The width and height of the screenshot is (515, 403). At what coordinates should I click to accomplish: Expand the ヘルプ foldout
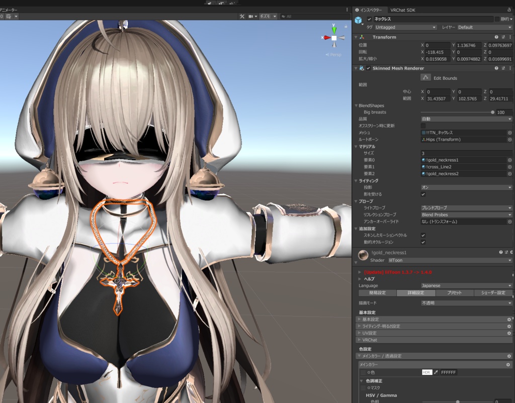click(x=360, y=279)
